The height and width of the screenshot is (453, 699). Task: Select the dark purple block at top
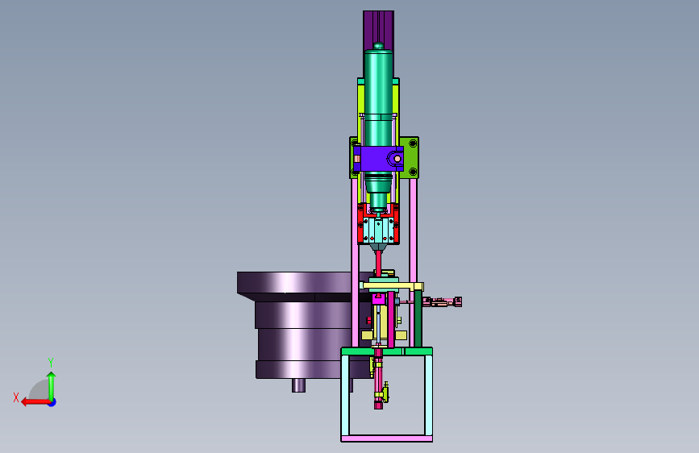[x=378, y=30]
